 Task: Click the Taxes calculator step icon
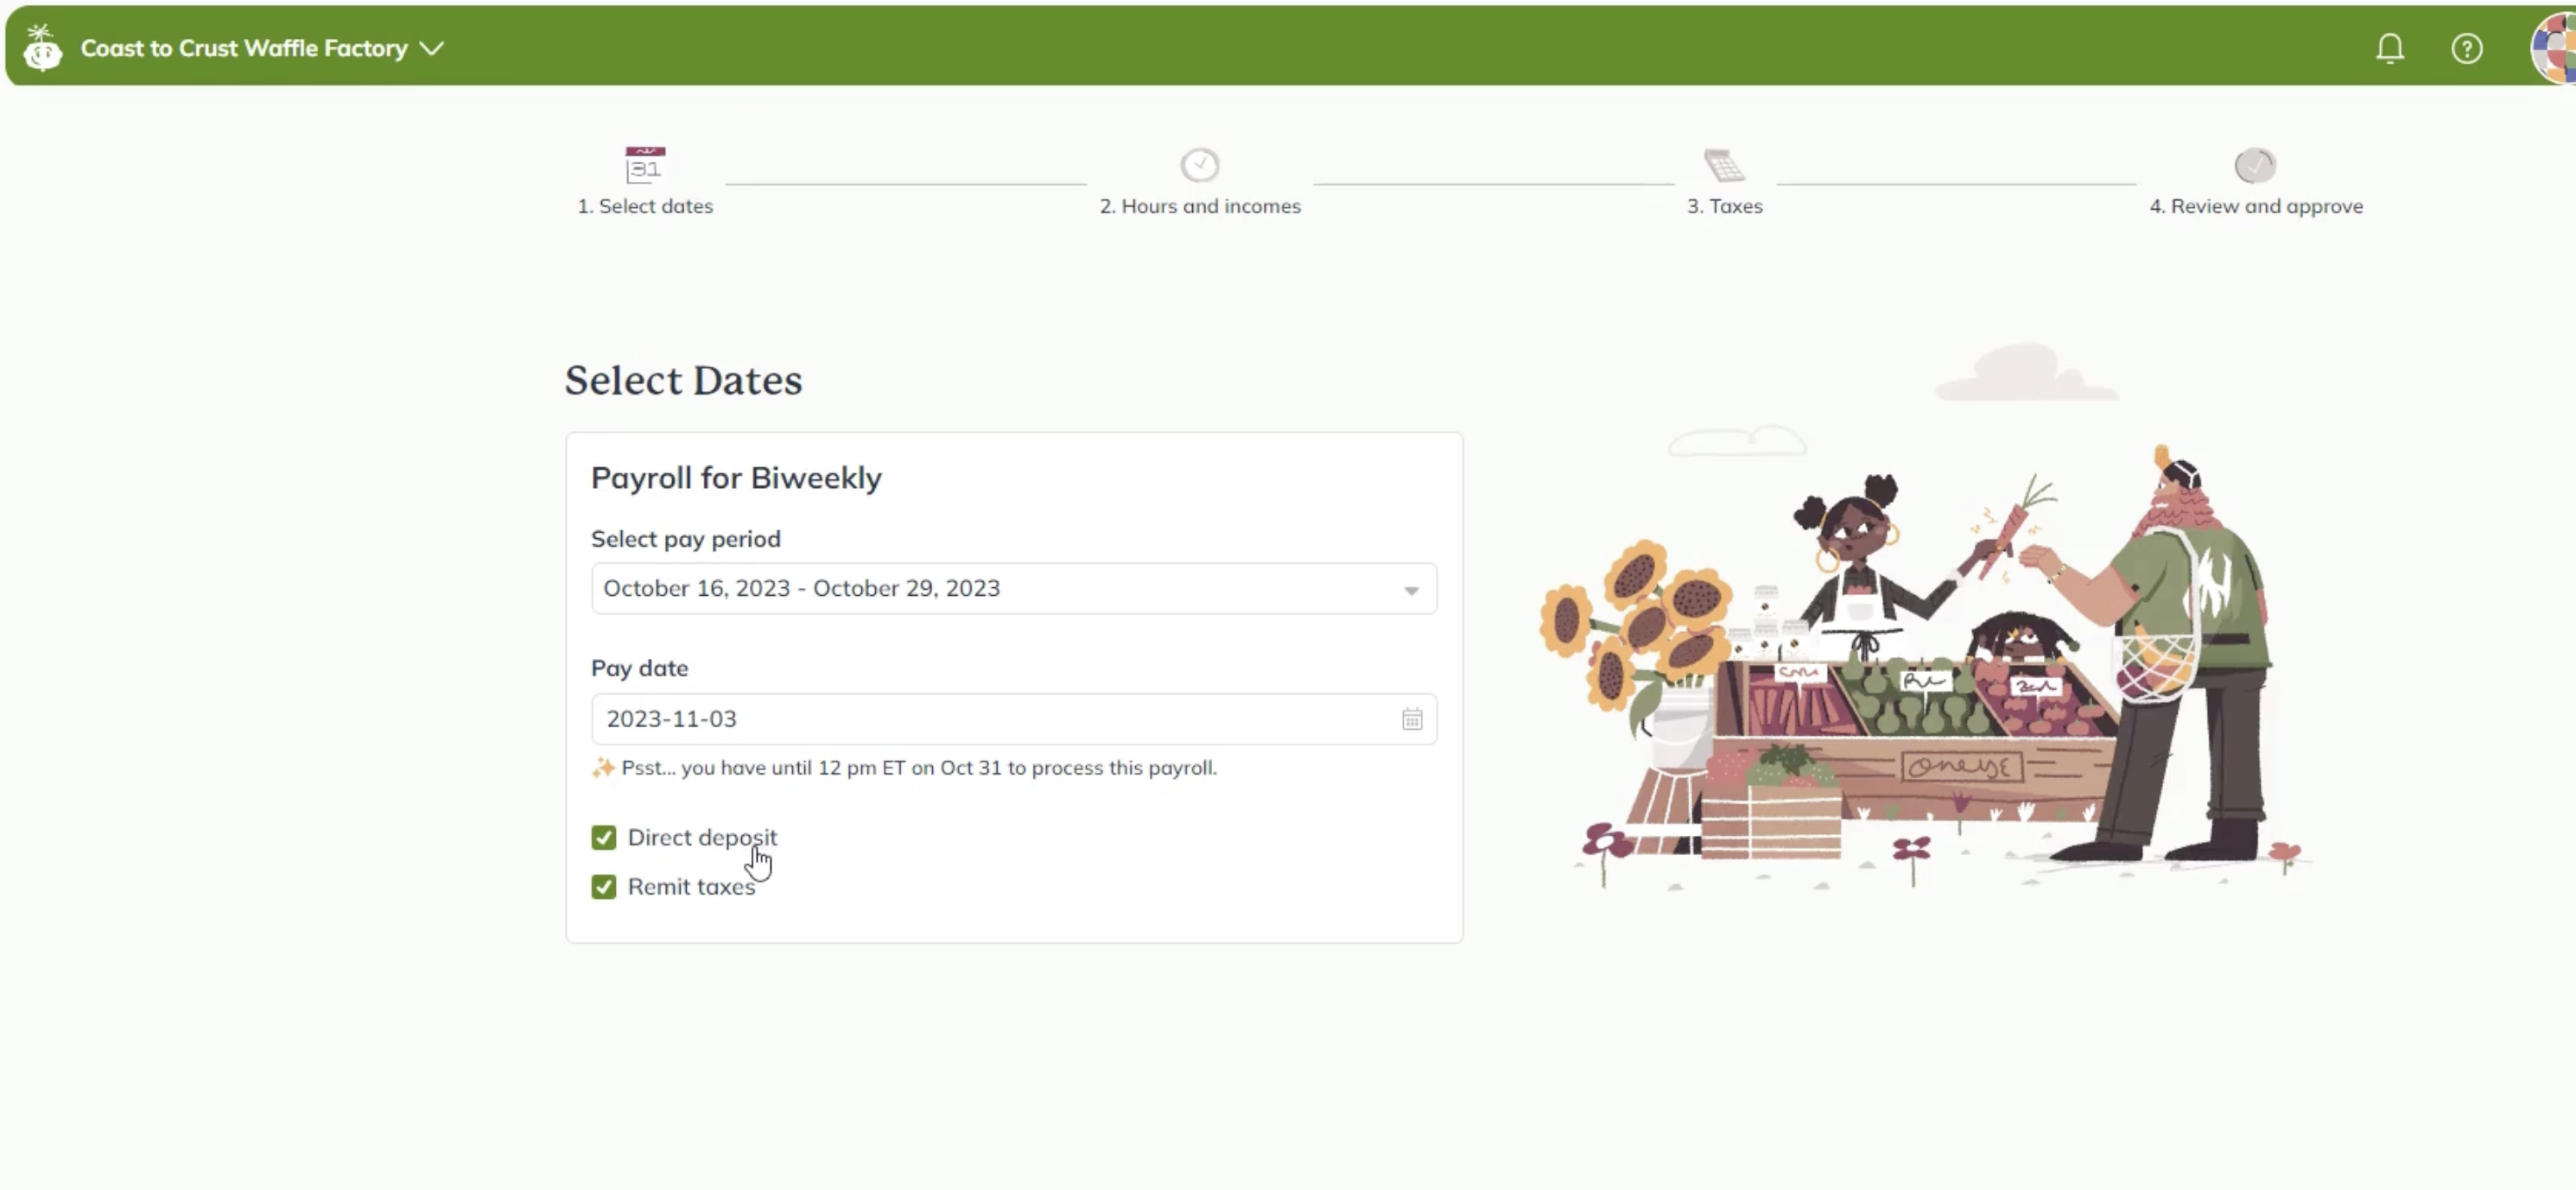(1725, 164)
